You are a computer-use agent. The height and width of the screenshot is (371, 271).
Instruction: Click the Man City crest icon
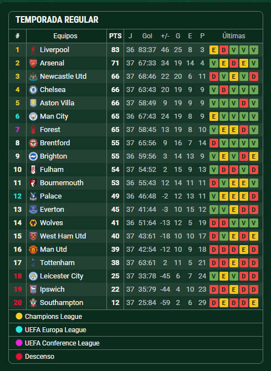coord(33,116)
